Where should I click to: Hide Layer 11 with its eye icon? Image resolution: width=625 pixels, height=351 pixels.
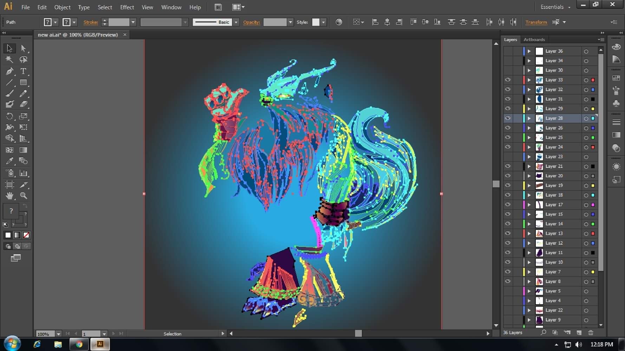tap(508, 253)
